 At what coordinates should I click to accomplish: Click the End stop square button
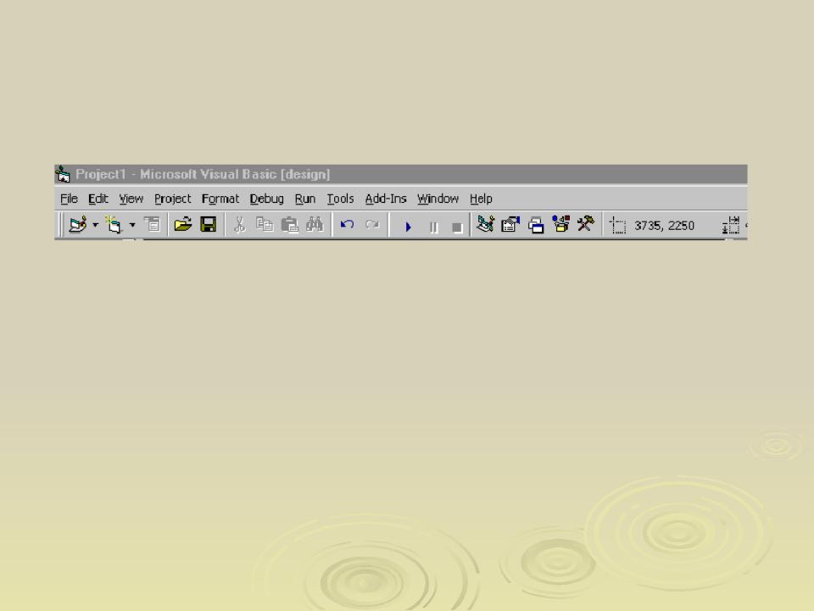(x=457, y=227)
